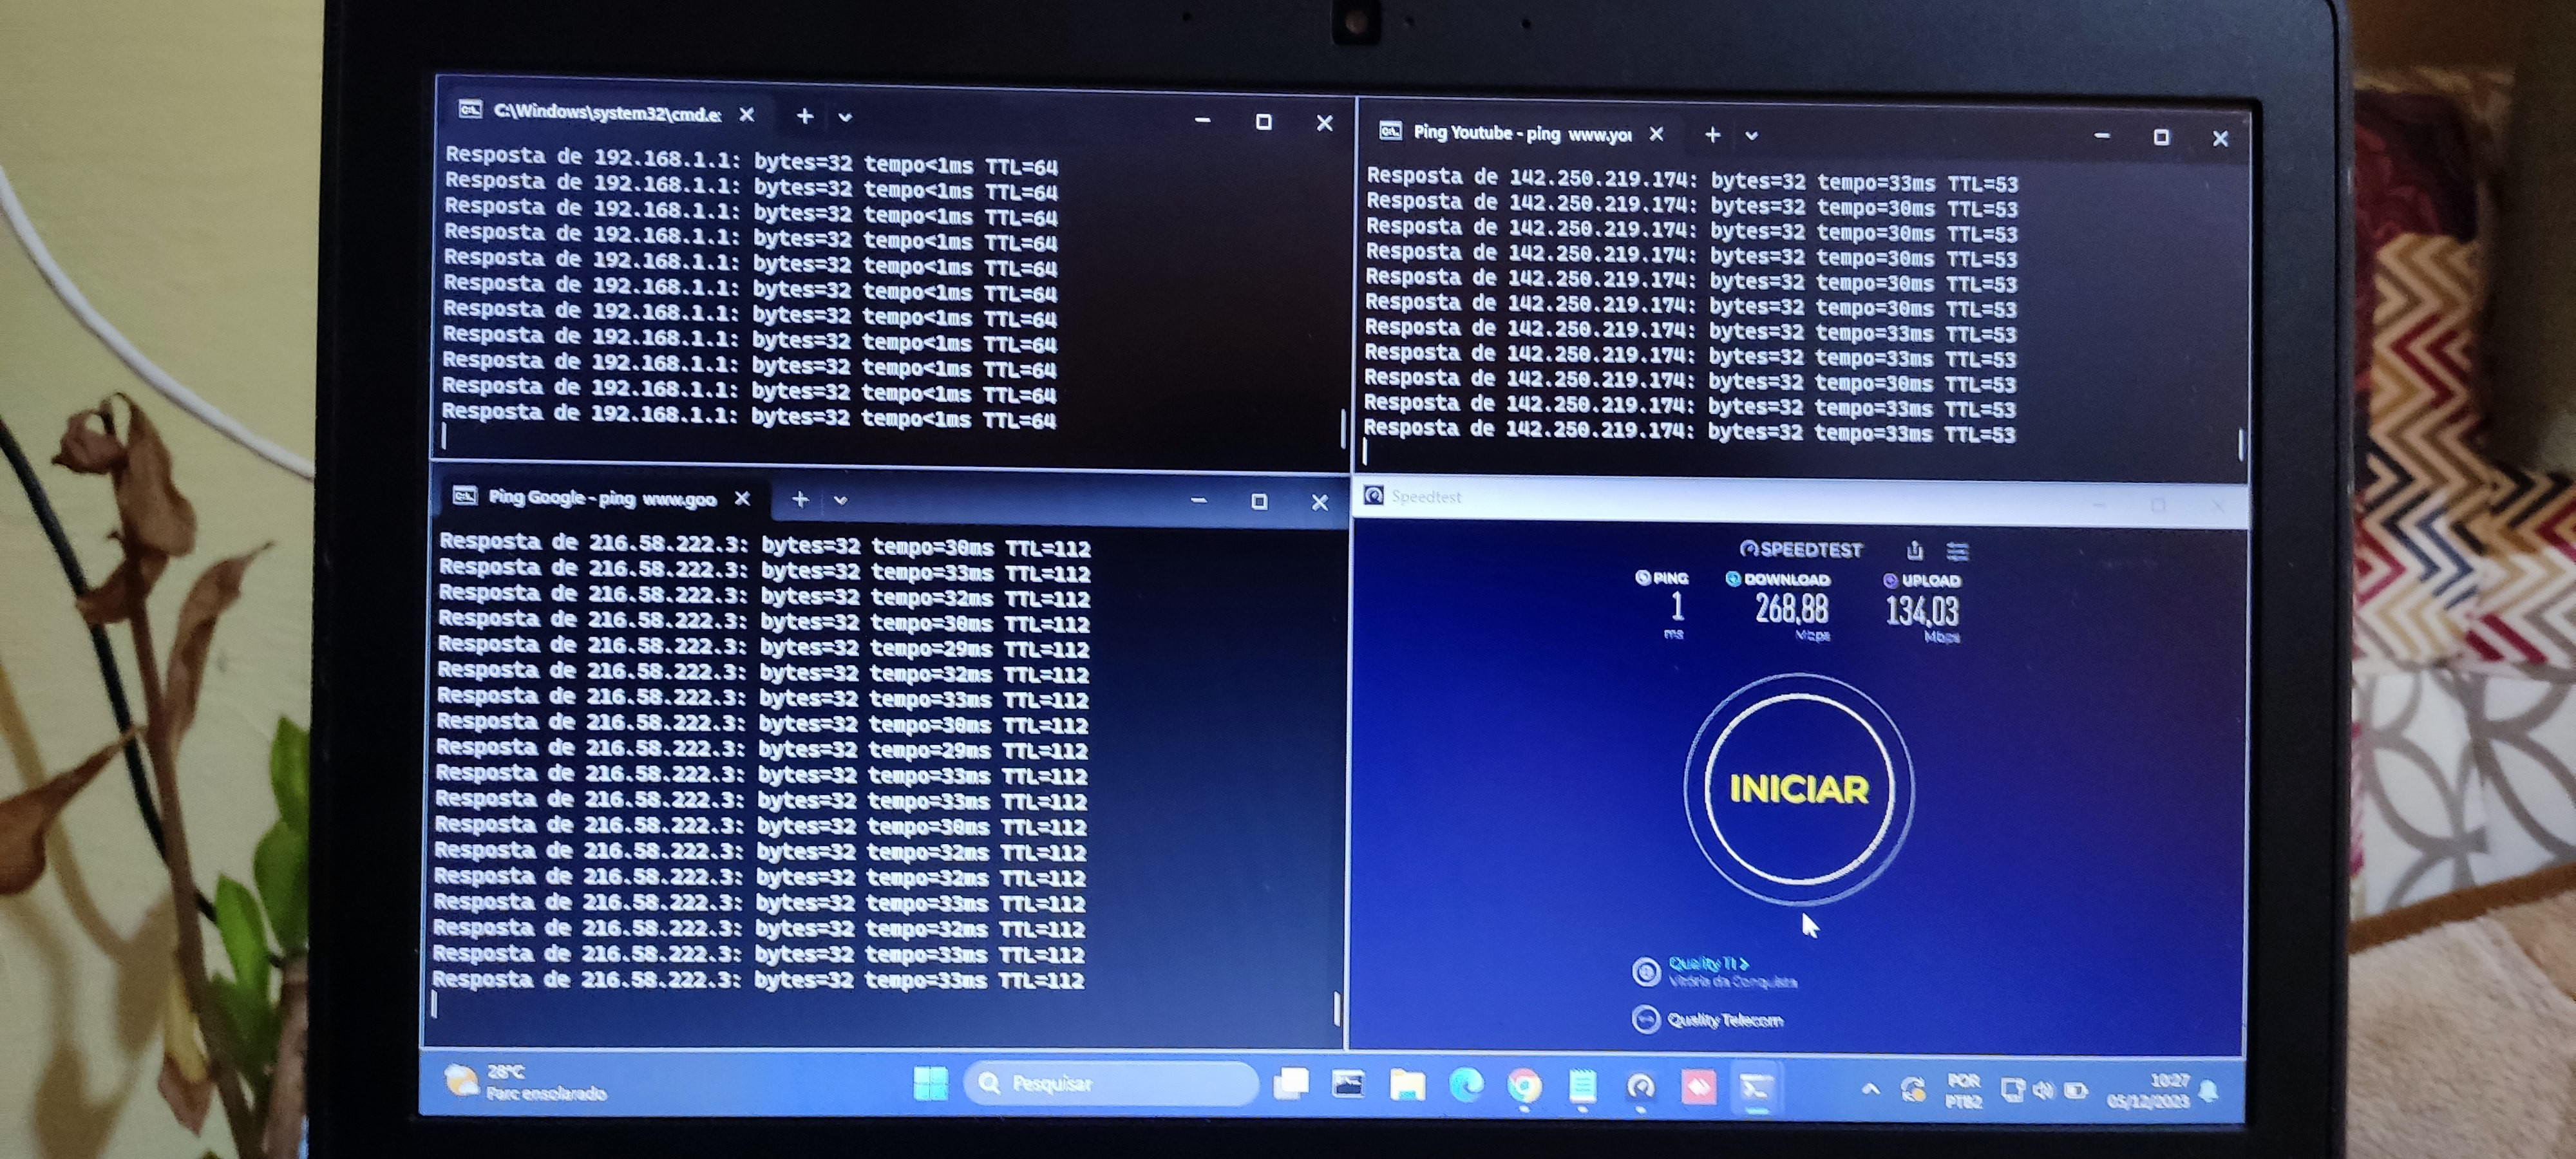The width and height of the screenshot is (2576, 1159).
Task: Open the profile dropdown in cmd.exe window
Action: coord(845,118)
